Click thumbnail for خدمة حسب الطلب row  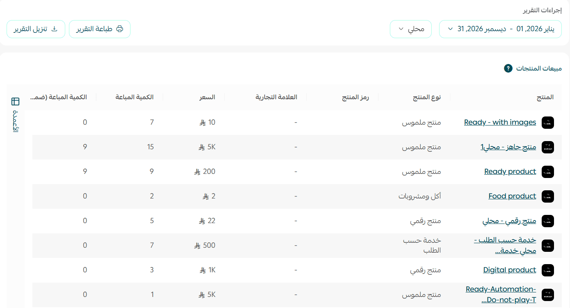coord(548,245)
